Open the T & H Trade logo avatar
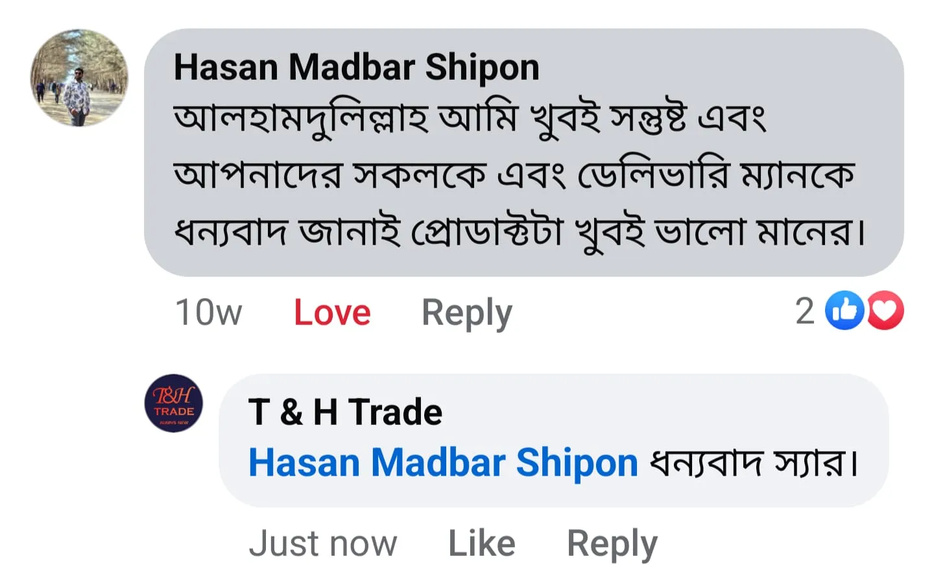Image resolution: width=934 pixels, height=565 pixels. 173,403
